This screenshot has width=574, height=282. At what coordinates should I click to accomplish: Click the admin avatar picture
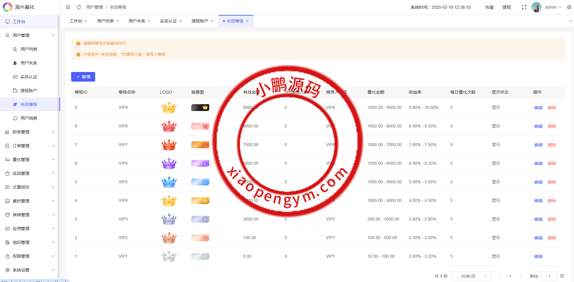536,7
